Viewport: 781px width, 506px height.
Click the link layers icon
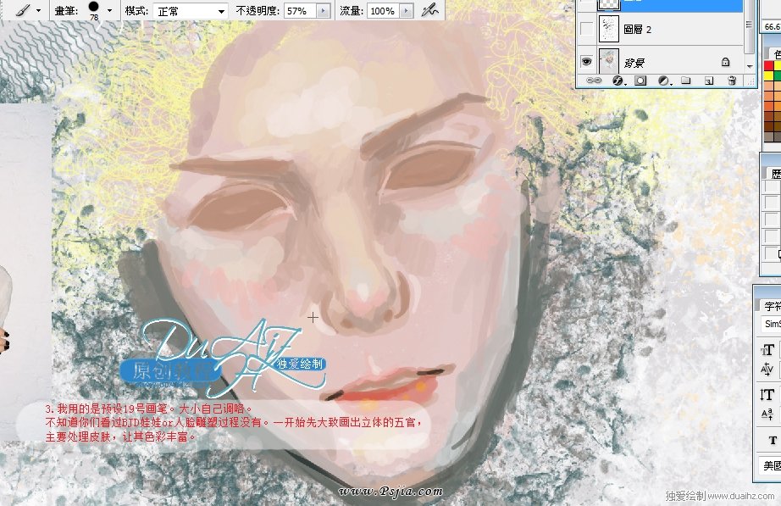pos(594,81)
